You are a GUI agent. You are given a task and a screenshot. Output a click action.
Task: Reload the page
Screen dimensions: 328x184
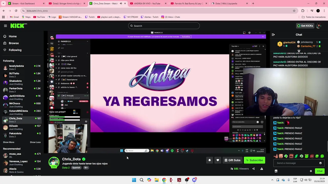[16, 11]
